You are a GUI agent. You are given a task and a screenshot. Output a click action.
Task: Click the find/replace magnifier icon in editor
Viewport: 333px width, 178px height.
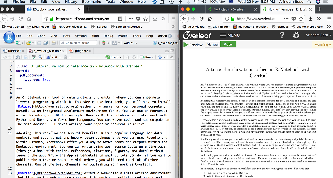[40, 57]
